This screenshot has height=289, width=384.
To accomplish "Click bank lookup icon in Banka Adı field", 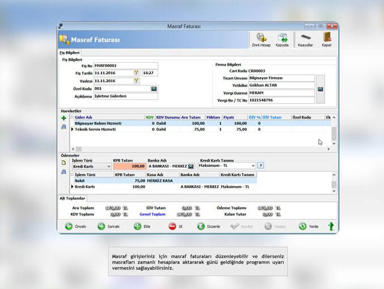I will coord(191,167).
